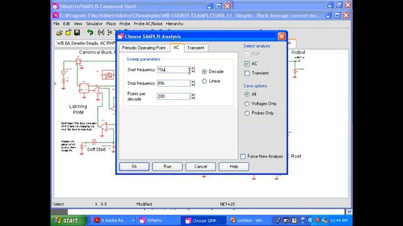
Task: Click the rotate component toolbar icon
Action: [110, 33]
